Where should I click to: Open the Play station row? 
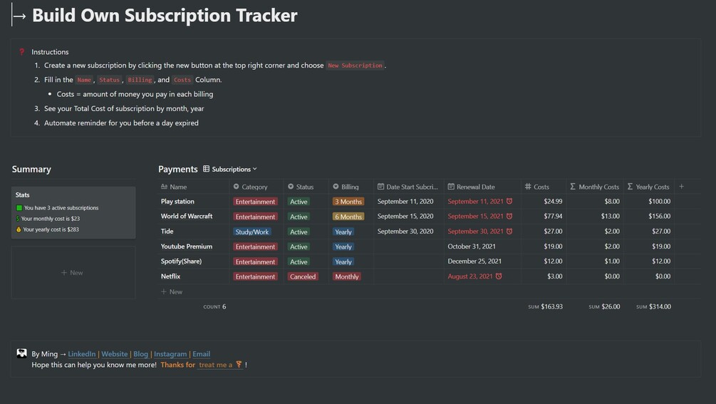[x=177, y=202]
